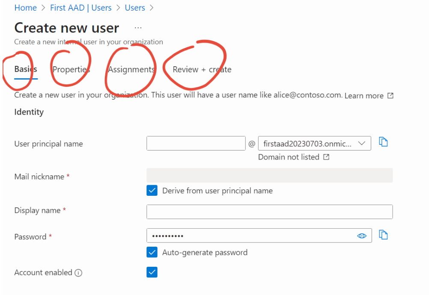Reveal the auto-generated password with the eye icon
This screenshot has width=429, height=295.
pos(362,236)
